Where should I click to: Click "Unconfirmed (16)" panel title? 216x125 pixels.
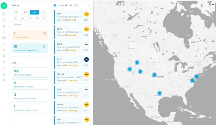point(68,5)
